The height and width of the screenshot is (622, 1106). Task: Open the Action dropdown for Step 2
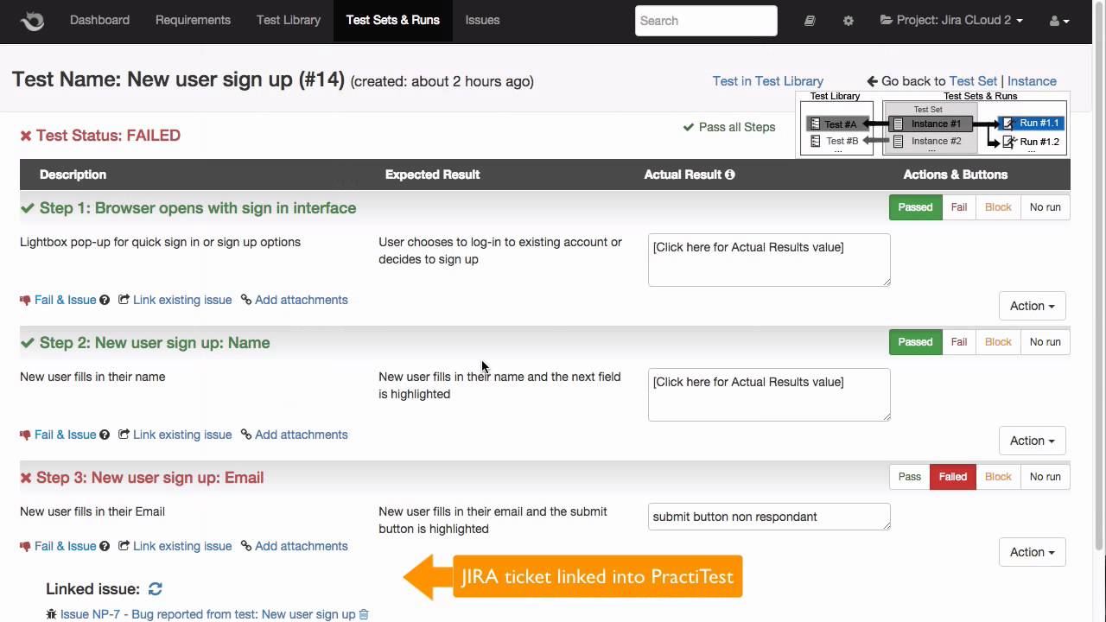(x=1032, y=441)
